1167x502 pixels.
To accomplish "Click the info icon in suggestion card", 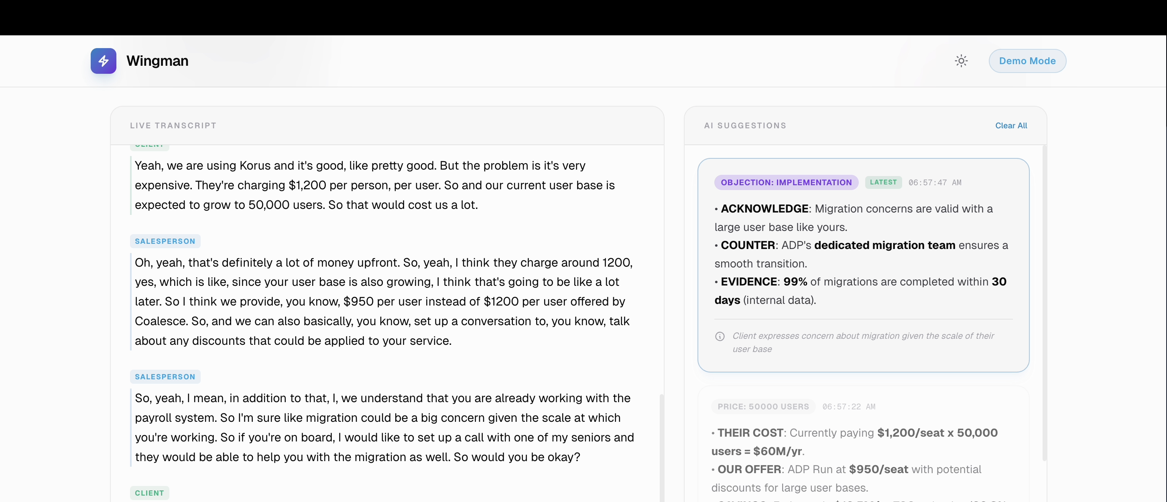I will [x=720, y=336].
